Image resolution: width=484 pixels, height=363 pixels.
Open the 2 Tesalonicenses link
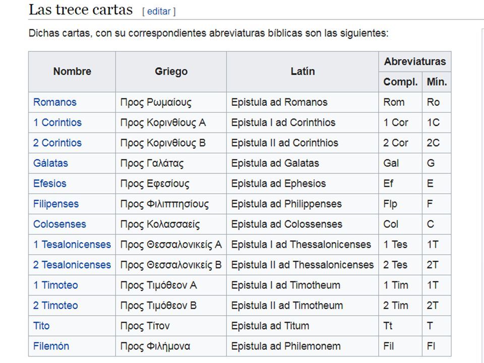point(72,265)
